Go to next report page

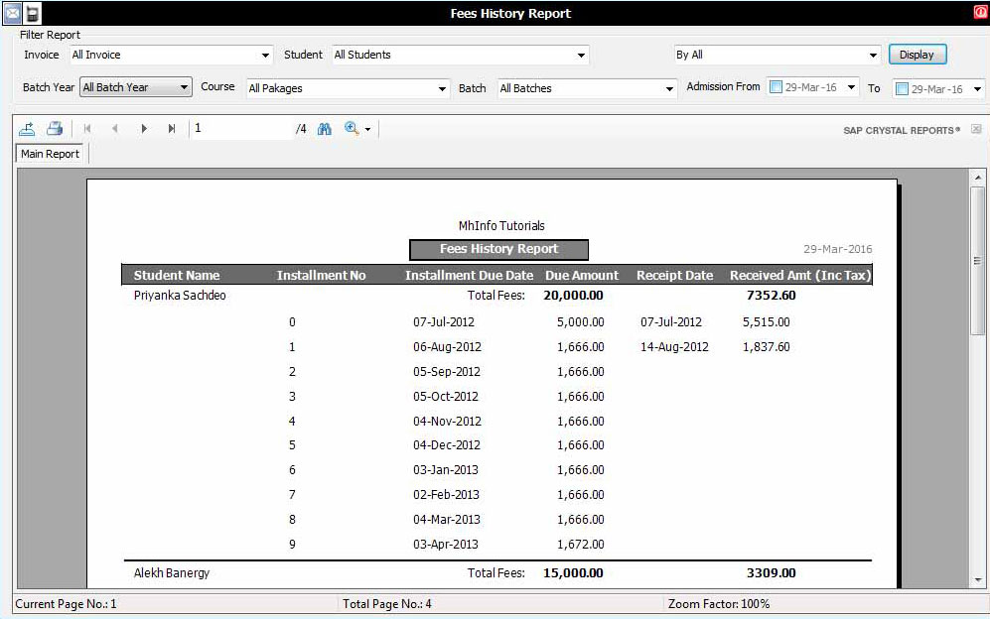144,129
